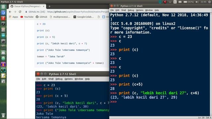The height and width of the screenshot is (119, 212).
Task: Open the mail messaging indicator
Action: coord(180,2)
